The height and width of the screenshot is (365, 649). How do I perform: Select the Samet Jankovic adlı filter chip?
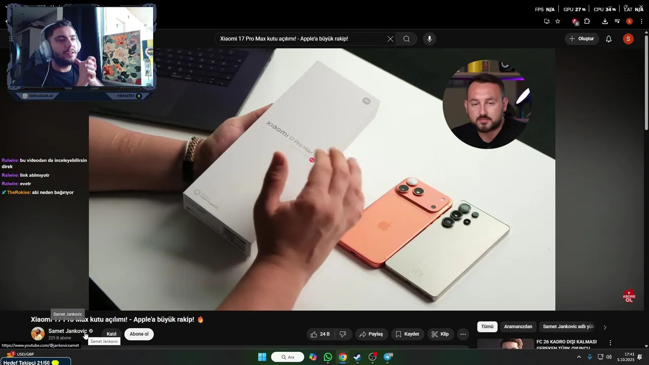(568, 327)
